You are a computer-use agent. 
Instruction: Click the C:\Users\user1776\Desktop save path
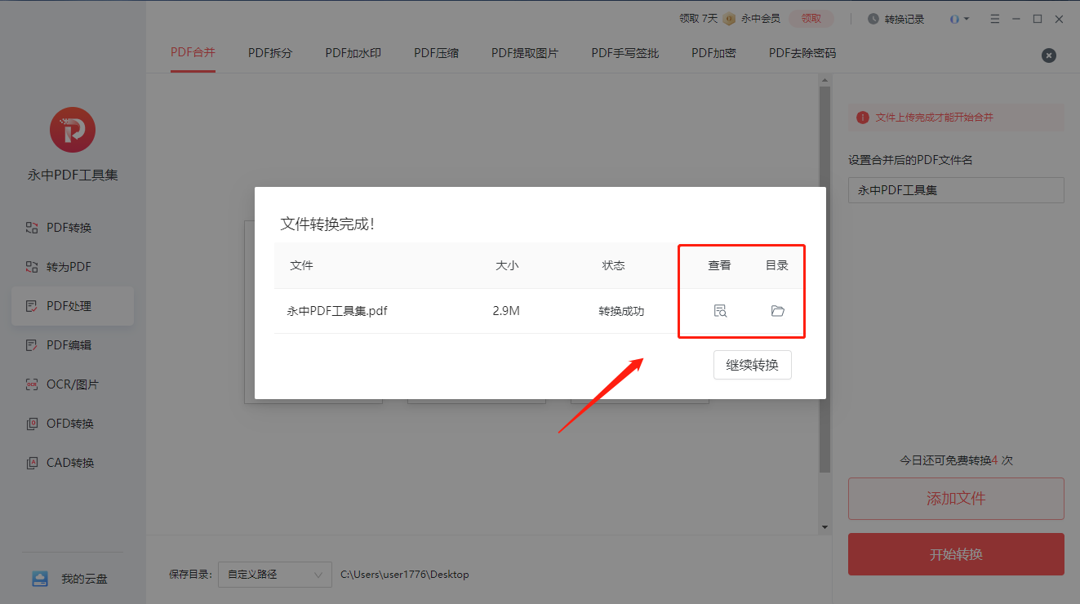[405, 575]
